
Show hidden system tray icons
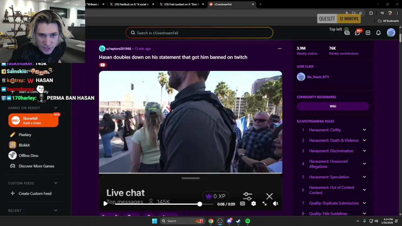pyautogui.click(x=358, y=221)
